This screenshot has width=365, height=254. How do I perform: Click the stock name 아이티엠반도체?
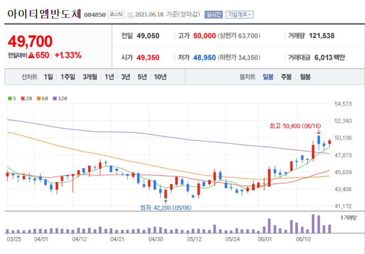coord(44,14)
